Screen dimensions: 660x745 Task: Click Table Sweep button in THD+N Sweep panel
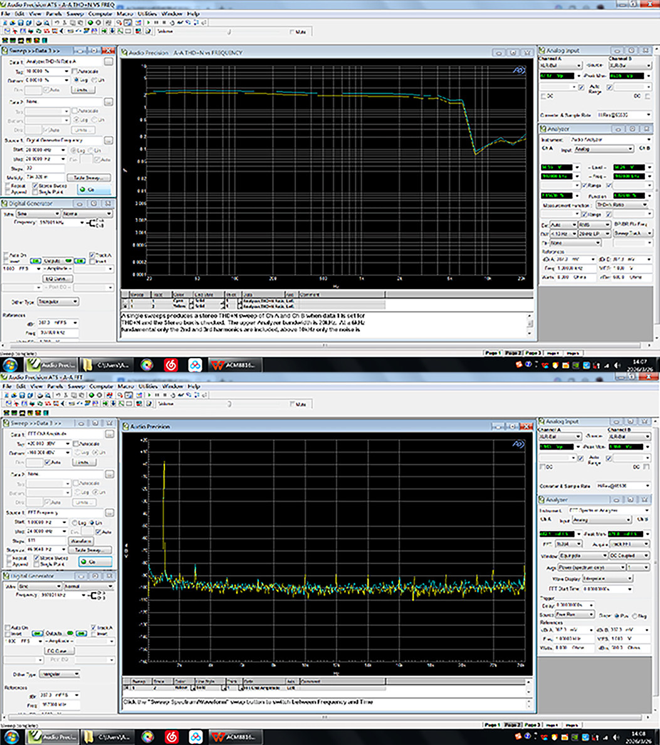89,177
